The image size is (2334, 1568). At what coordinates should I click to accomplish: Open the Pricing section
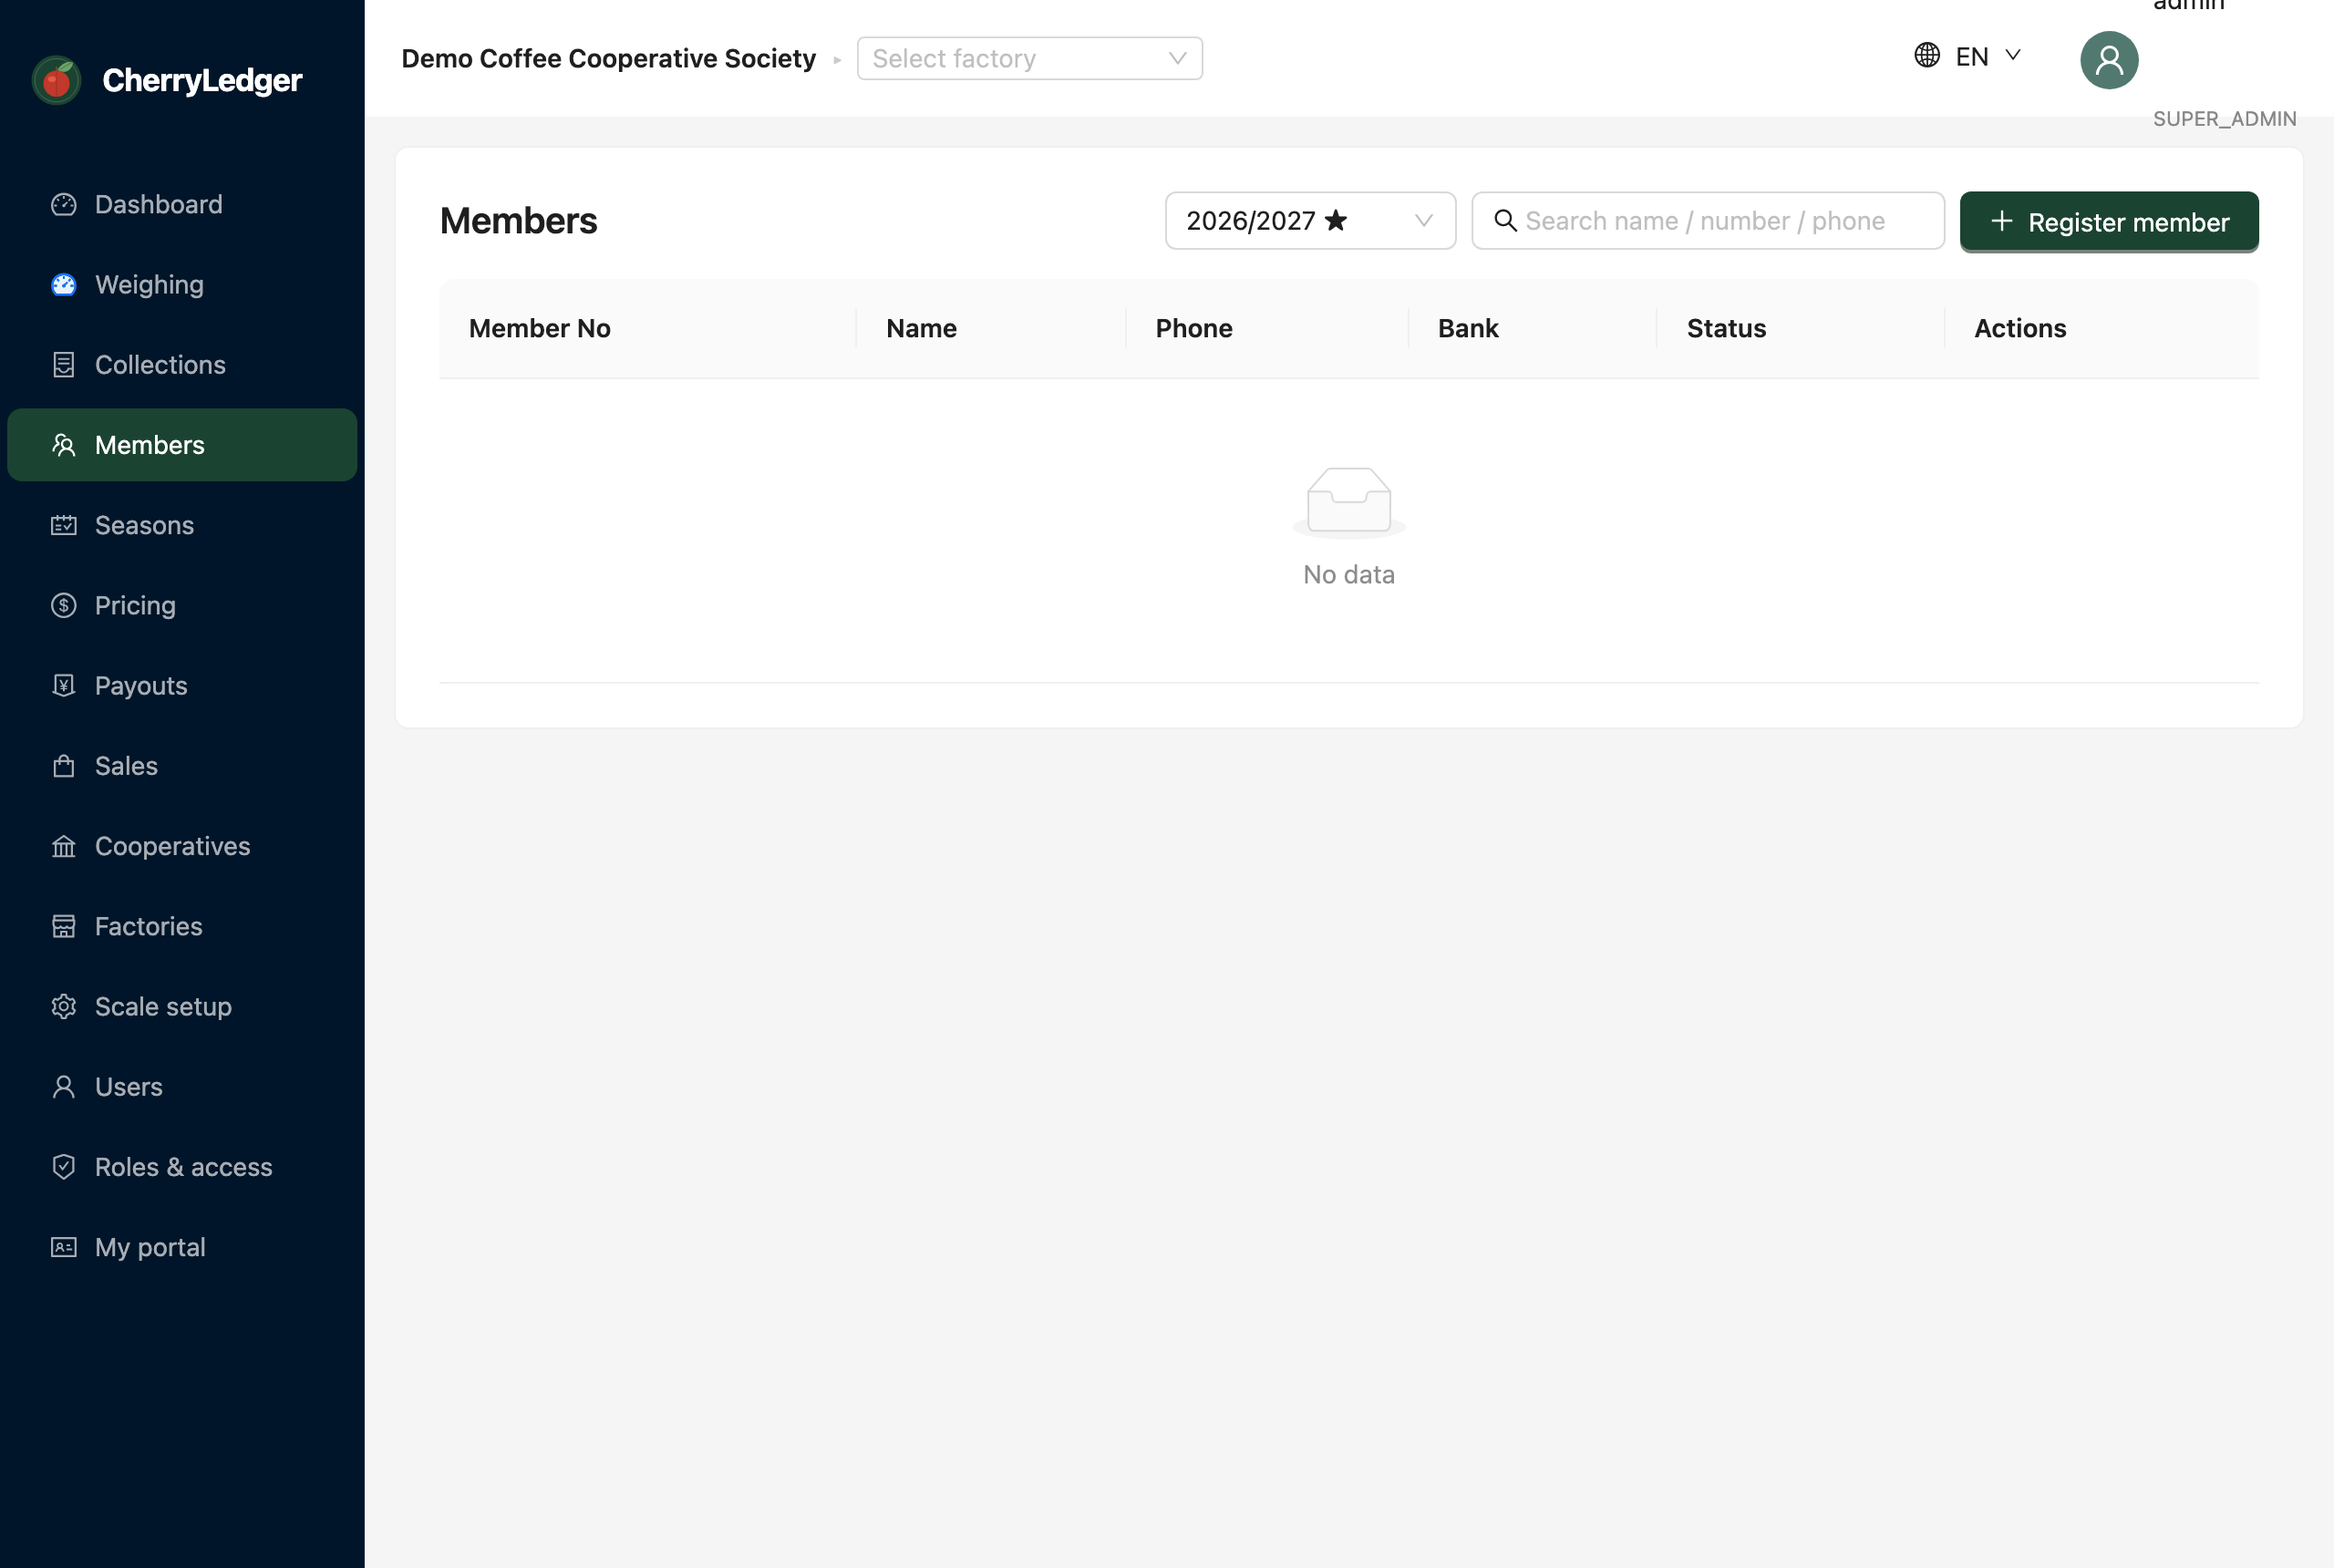coord(182,605)
